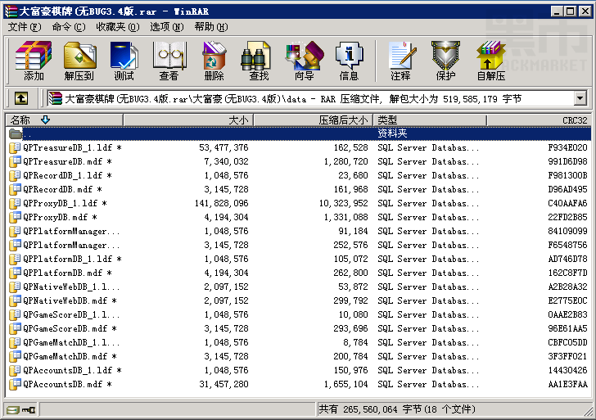Click the icon of QPTreasureDB.mdf
The image size is (596, 420).
pyautogui.click(x=15, y=161)
